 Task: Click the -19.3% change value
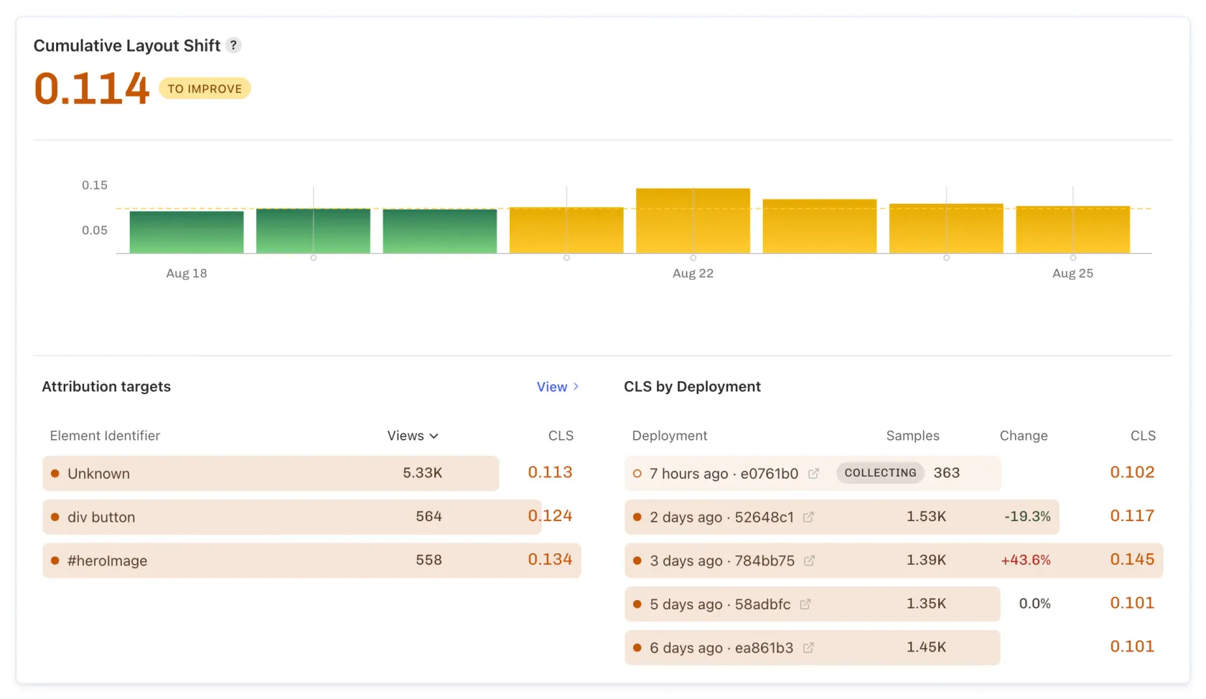pos(1027,517)
